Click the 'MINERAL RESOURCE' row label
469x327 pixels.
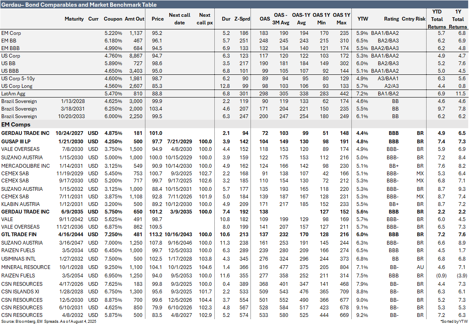click(26, 267)
